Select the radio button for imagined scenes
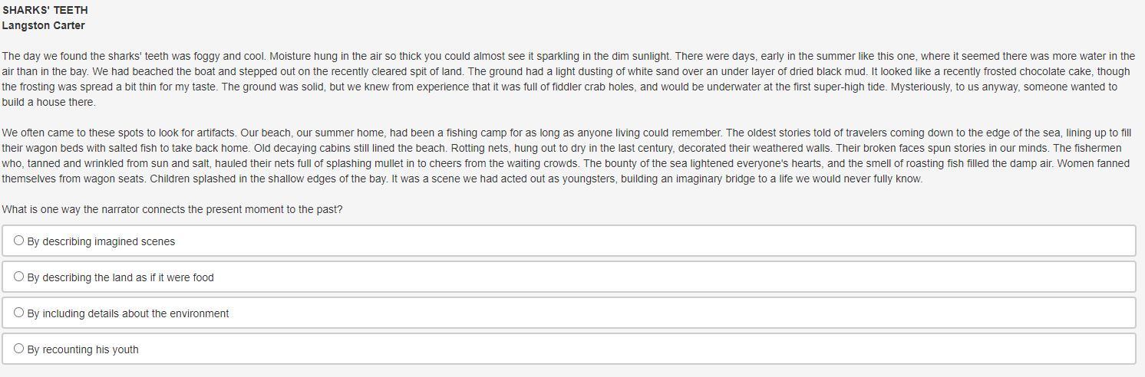1145x377 pixels. pos(19,241)
